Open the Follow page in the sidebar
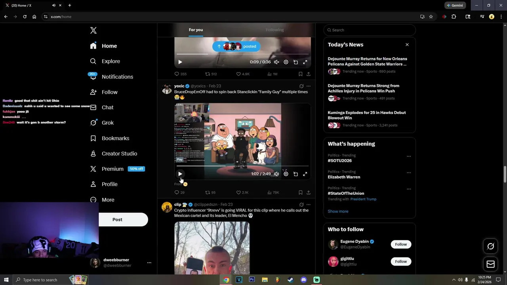The width and height of the screenshot is (507, 285). pos(104,92)
